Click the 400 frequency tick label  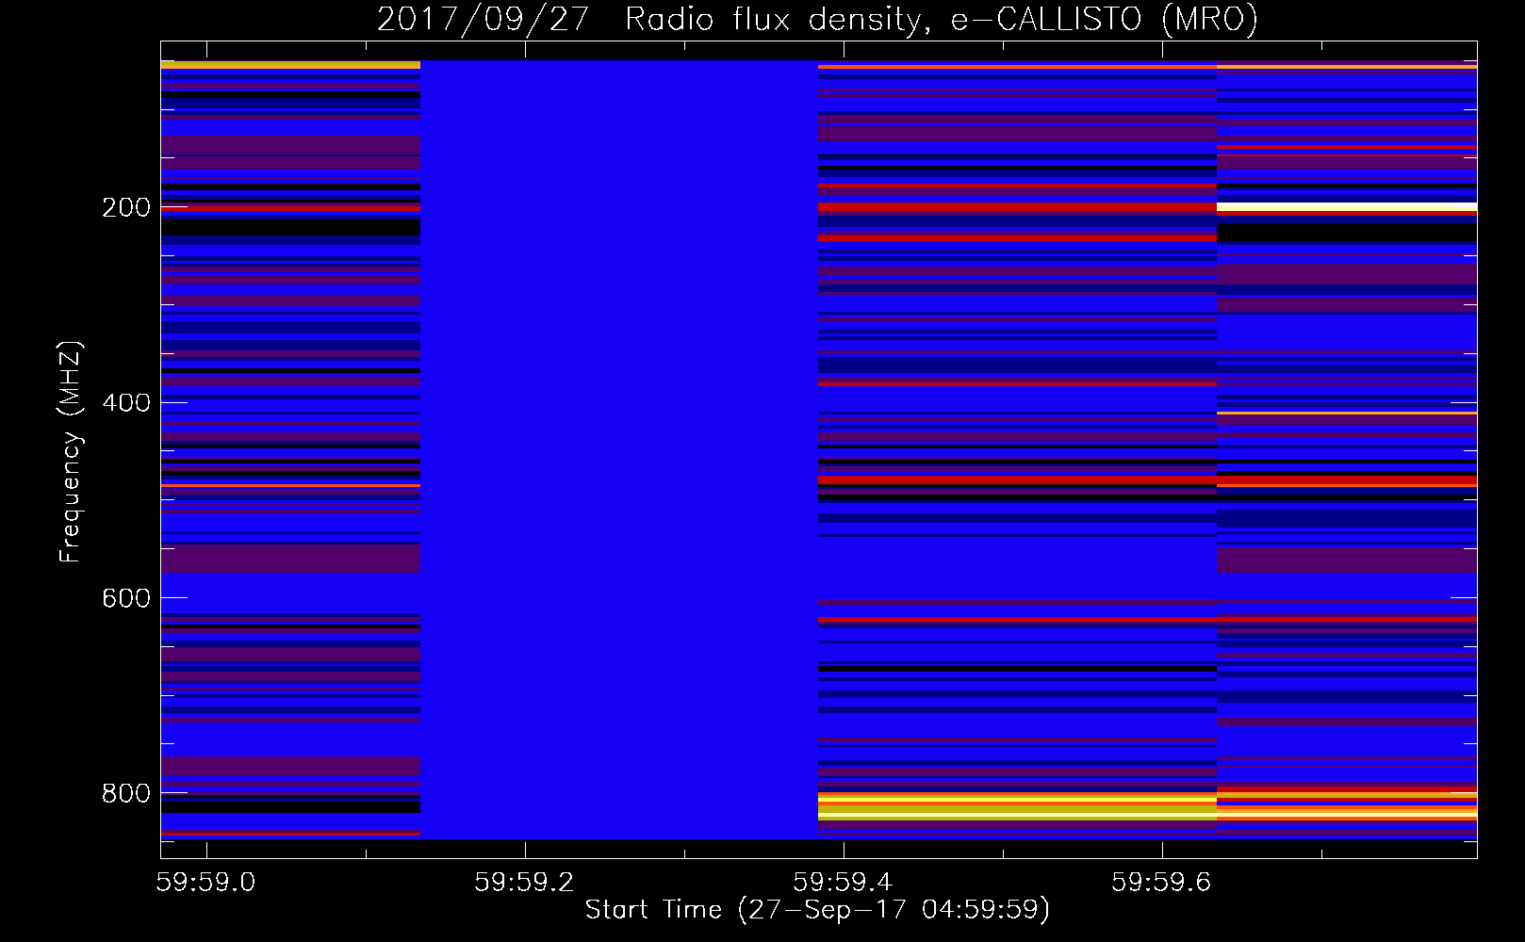(126, 402)
